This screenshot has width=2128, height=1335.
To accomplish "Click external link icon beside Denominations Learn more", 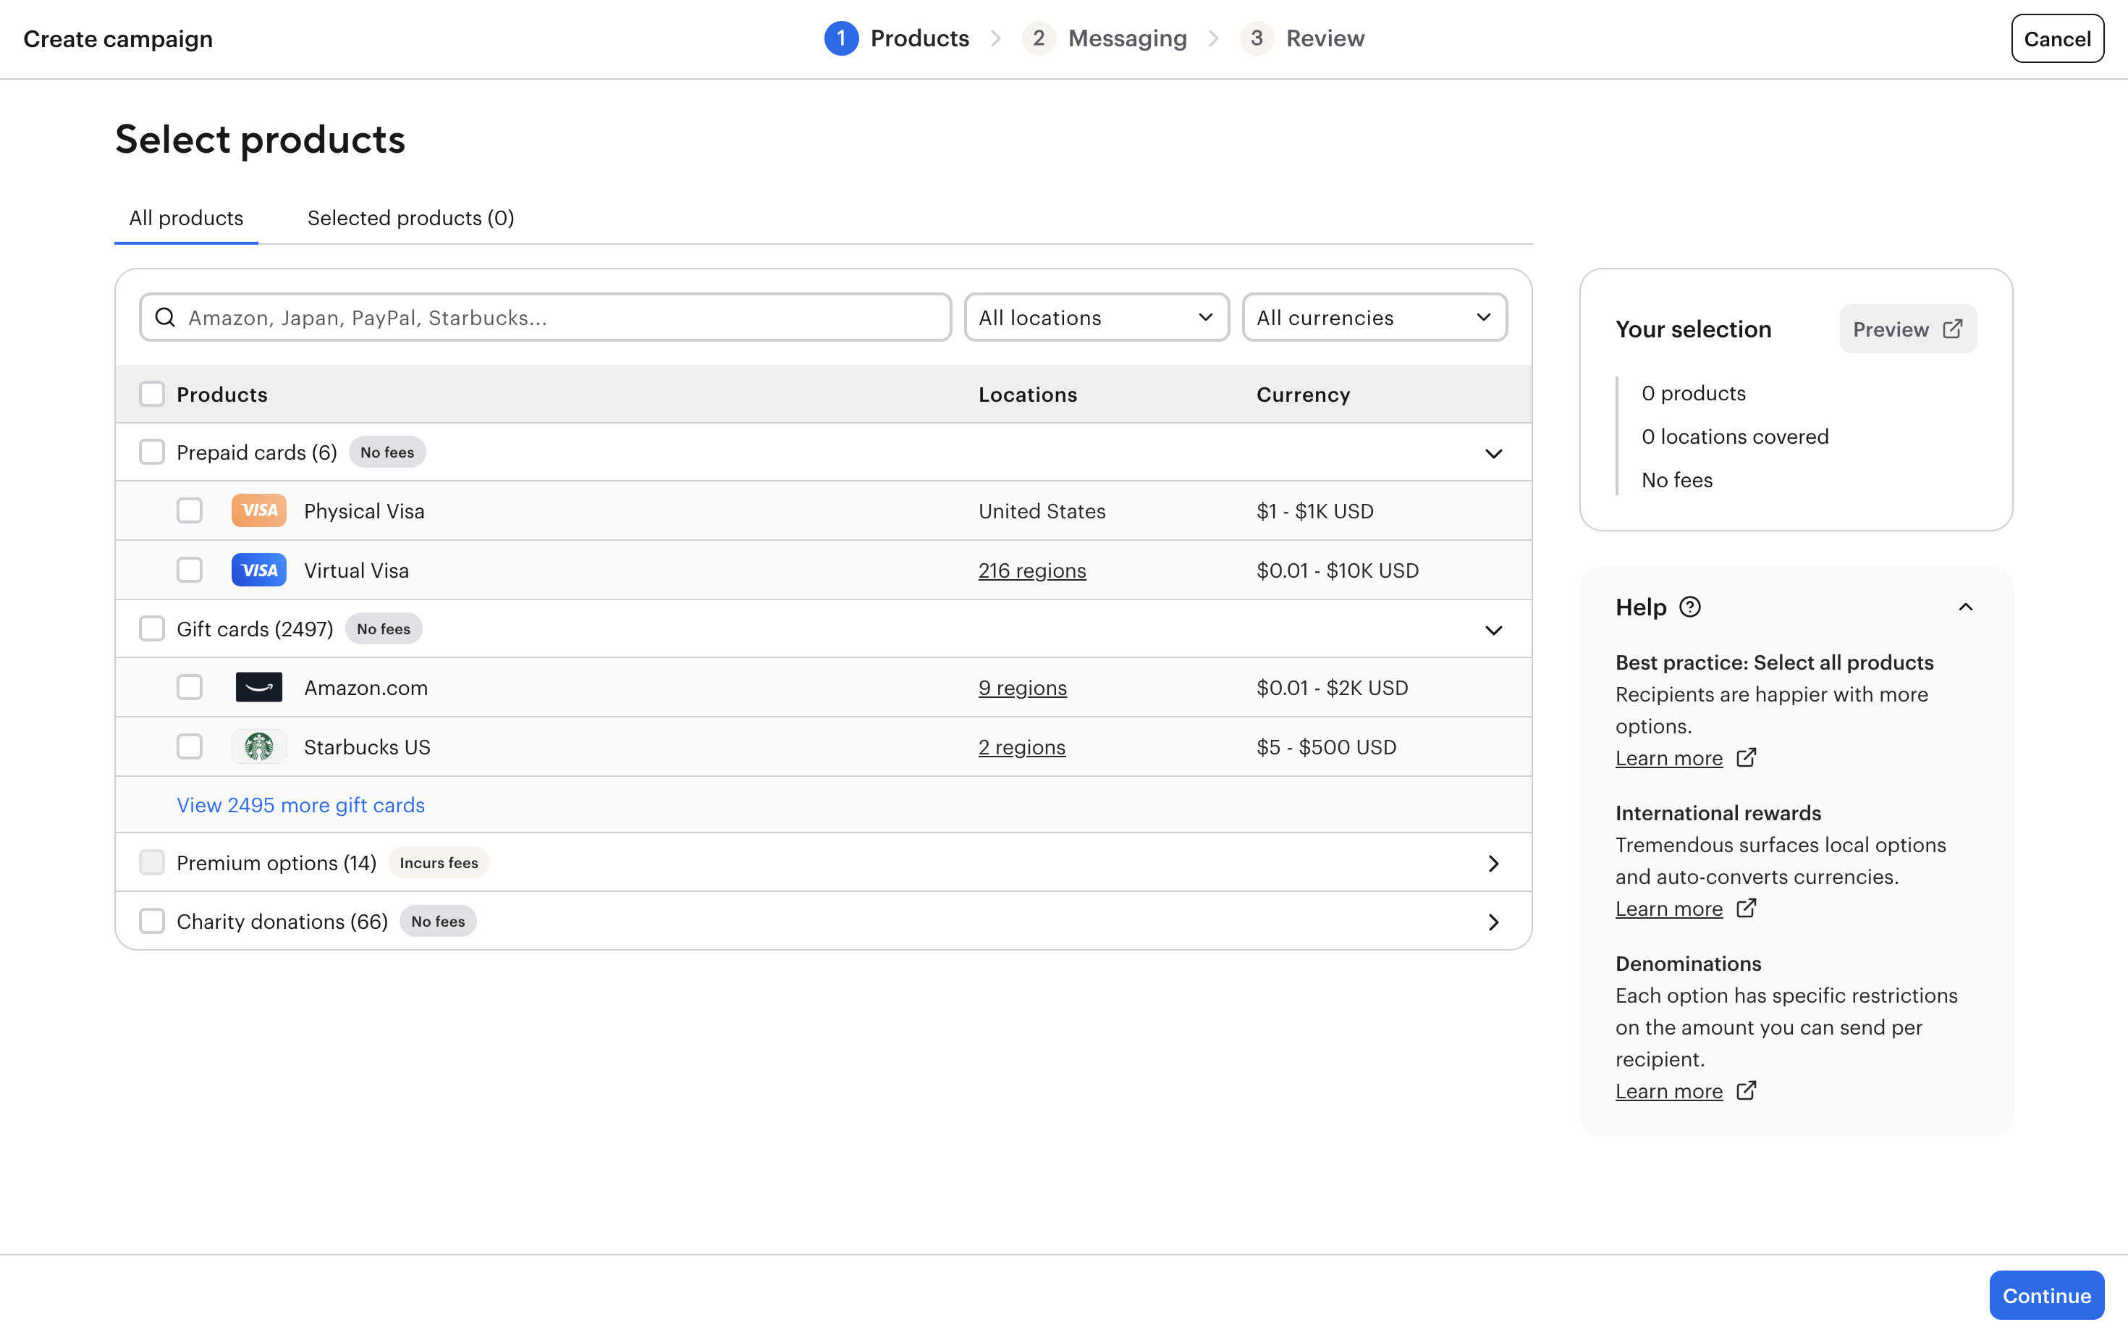I will [x=1746, y=1090].
